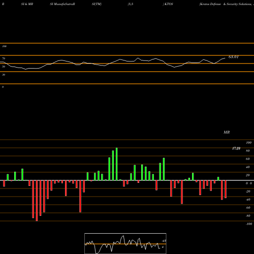The image size is (254, 254).
Task: Click the tallest green MR histogram bar
Action: [117, 164]
